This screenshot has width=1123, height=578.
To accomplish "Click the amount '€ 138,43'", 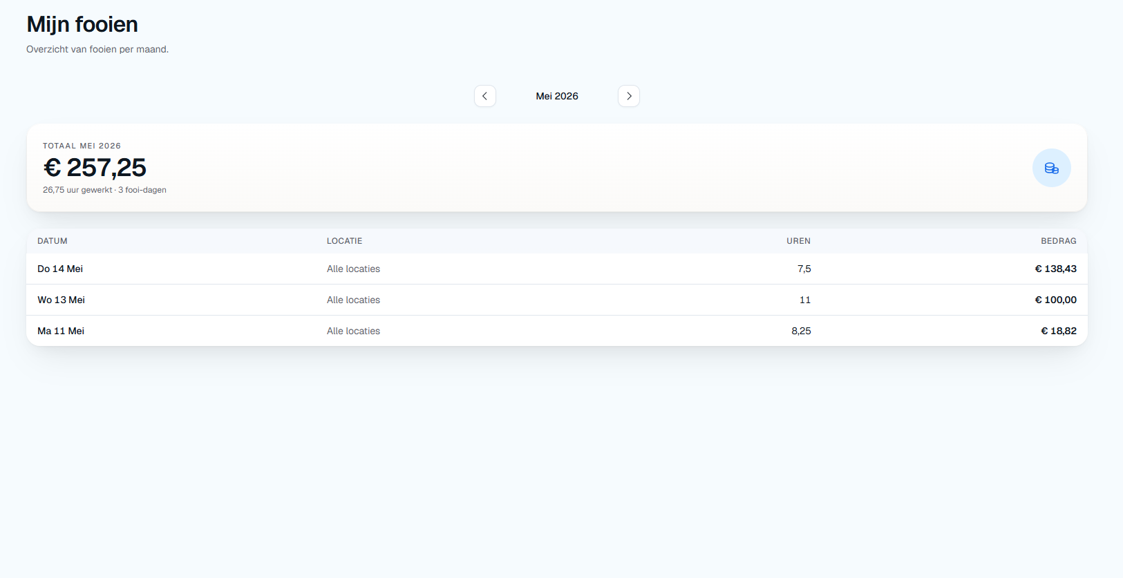I will click(1055, 269).
